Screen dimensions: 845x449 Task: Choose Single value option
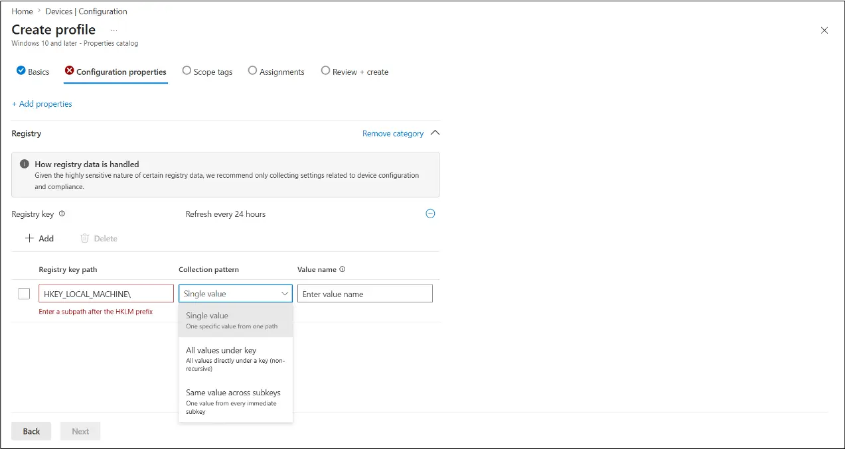click(236, 320)
